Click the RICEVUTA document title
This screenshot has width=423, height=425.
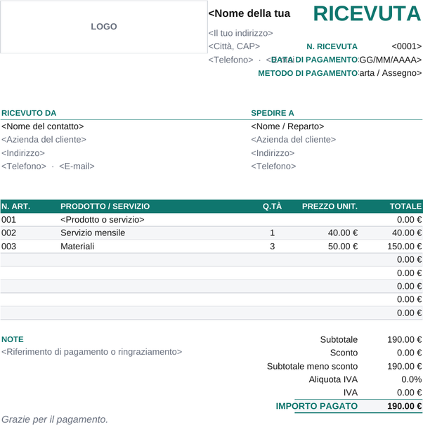click(x=367, y=13)
